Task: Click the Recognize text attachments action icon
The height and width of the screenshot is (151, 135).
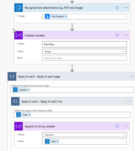Action: (x=19, y=8)
